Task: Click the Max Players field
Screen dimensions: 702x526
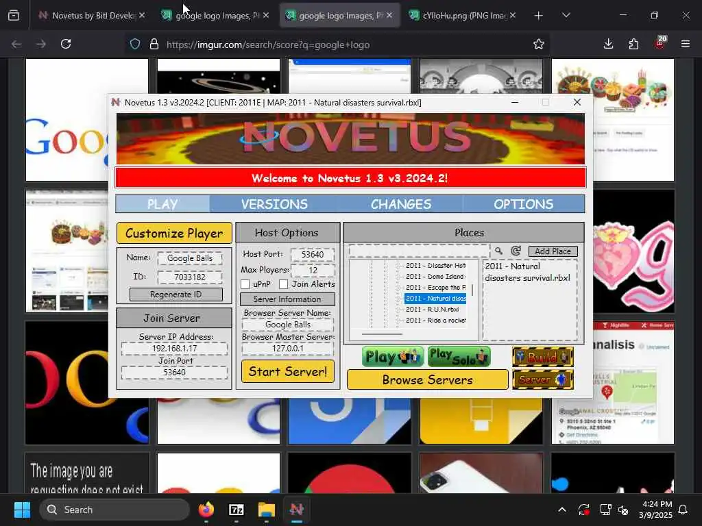Action: [x=313, y=270]
